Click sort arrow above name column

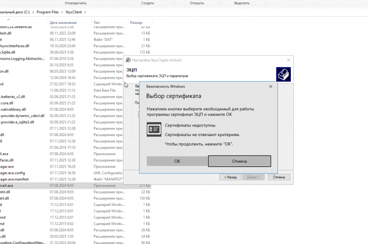tap(8, 20)
